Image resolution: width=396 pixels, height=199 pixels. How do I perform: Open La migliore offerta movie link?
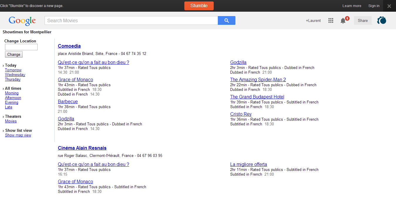[x=249, y=164]
